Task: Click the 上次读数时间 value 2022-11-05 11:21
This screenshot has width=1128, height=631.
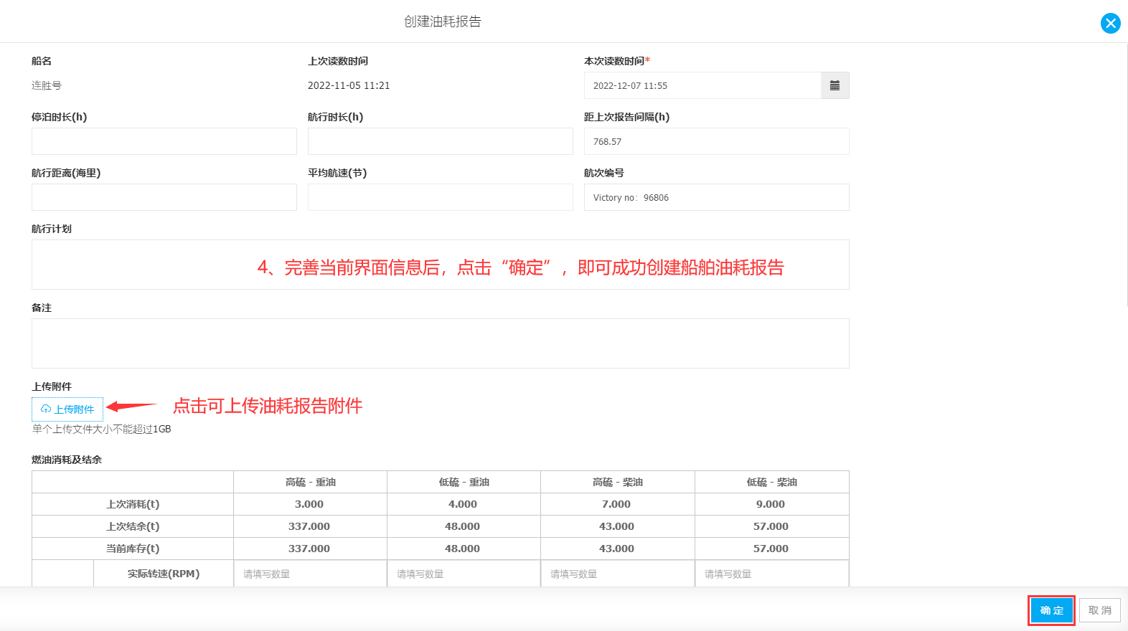Action: [x=349, y=85]
